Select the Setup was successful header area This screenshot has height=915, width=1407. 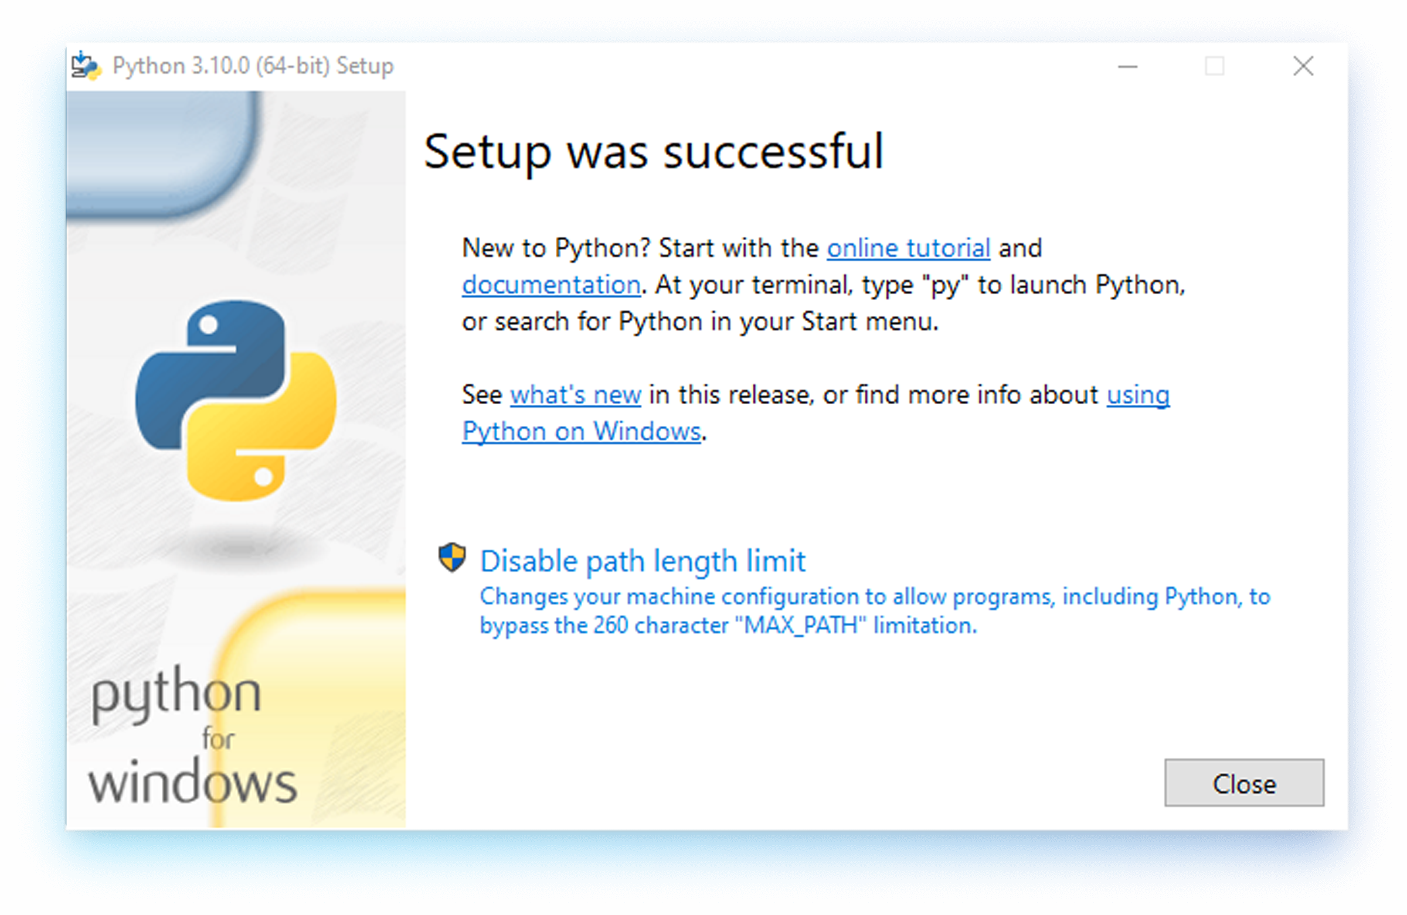pyautogui.click(x=654, y=152)
